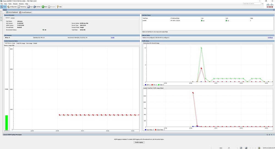Go back using the Back arrow
The width and height of the screenshot is (275, 149).
tap(45, 7)
